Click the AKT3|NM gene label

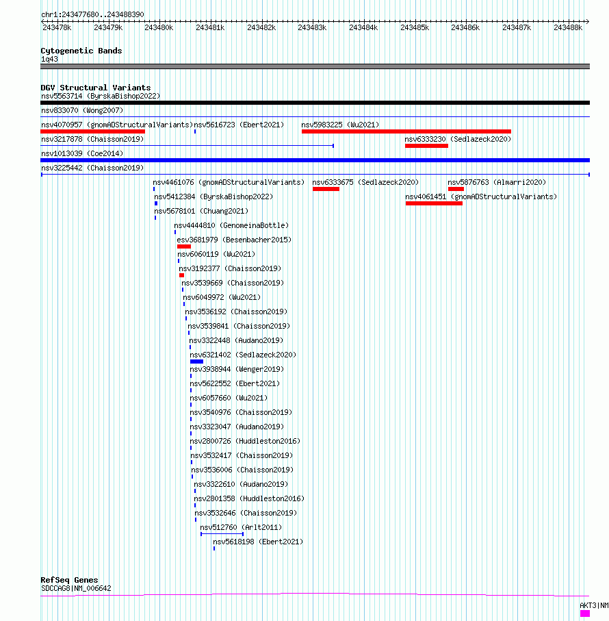click(x=594, y=605)
